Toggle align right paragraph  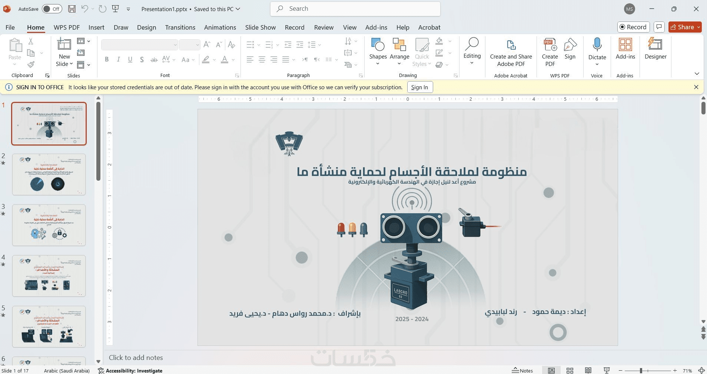click(274, 60)
